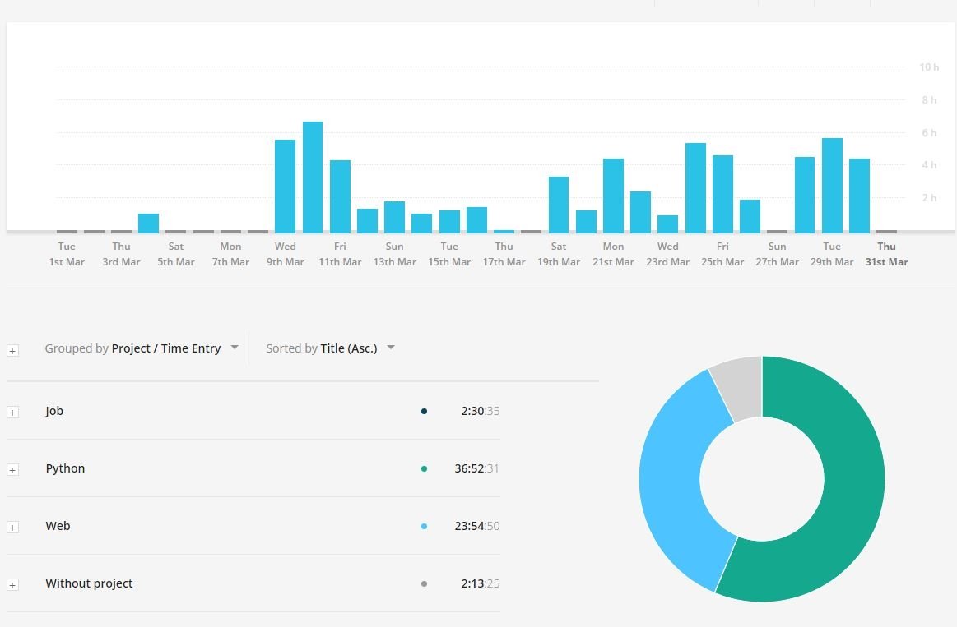Click the Python project name

tap(65, 468)
